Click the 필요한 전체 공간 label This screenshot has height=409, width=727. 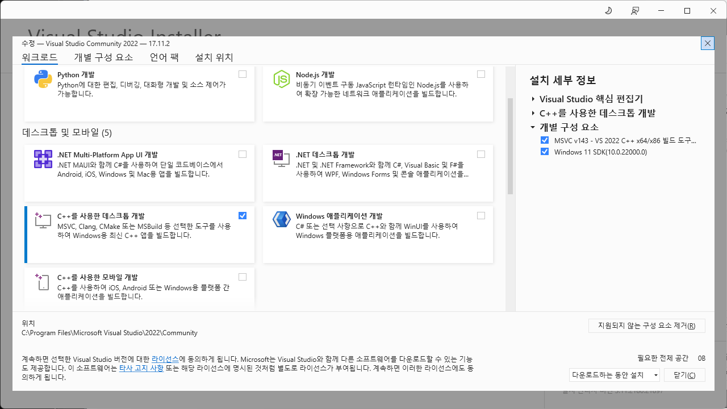tap(663, 358)
